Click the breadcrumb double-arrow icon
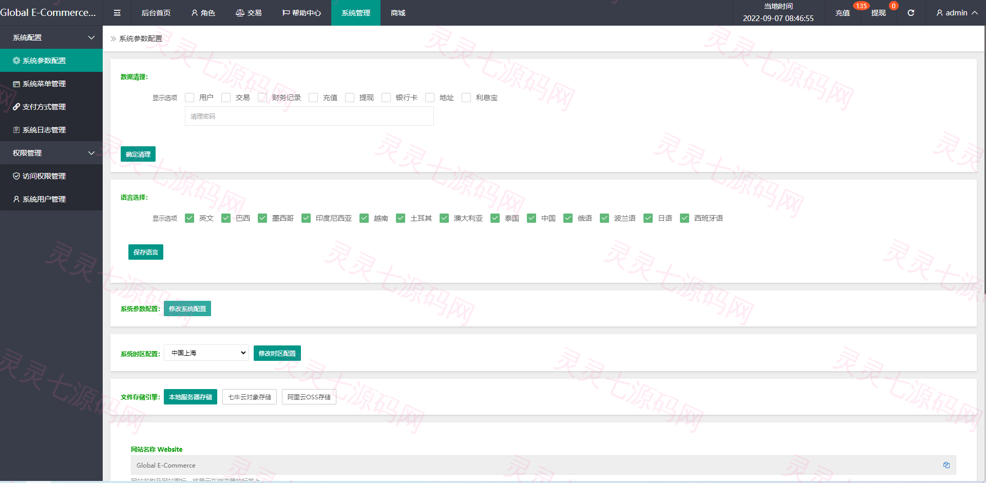This screenshot has height=483, width=986. pos(113,38)
